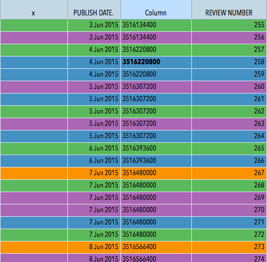Click the REVIEW NUMBER column header
This screenshot has height=262, width=267.
[x=229, y=10]
